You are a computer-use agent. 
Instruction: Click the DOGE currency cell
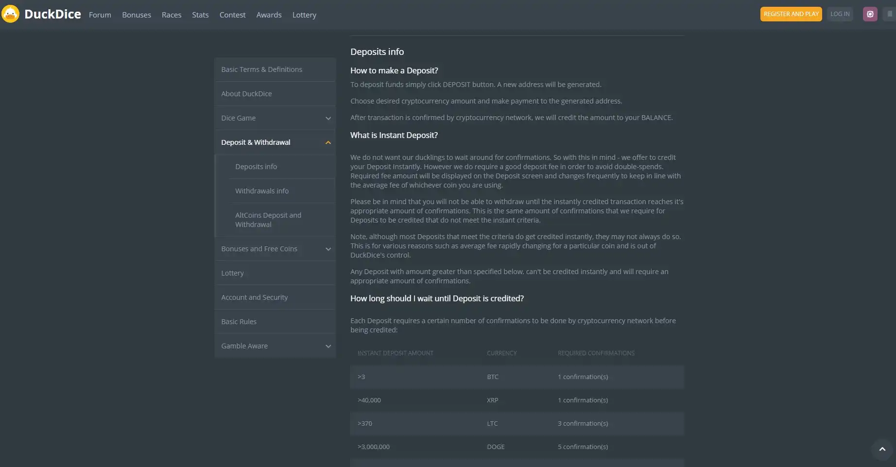coord(496,447)
